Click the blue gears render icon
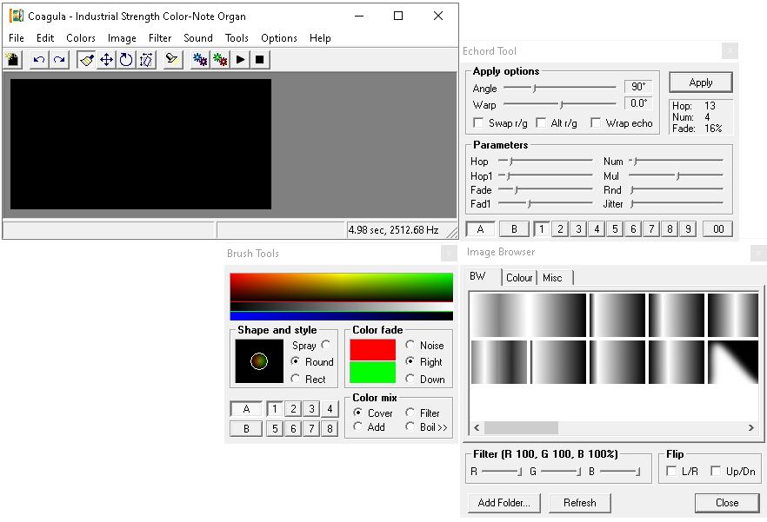The image size is (767, 522). pos(200,60)
